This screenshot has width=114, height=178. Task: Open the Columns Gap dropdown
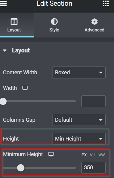click(x=79, y=120)
